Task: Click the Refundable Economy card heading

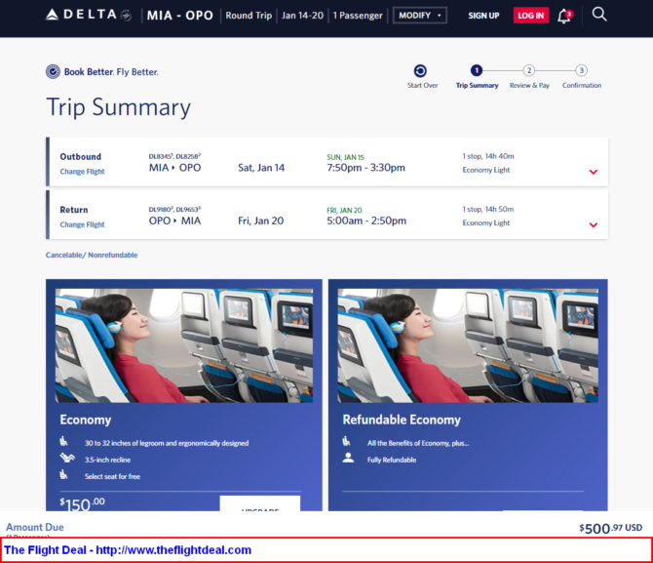Action: tap(402, 420)
